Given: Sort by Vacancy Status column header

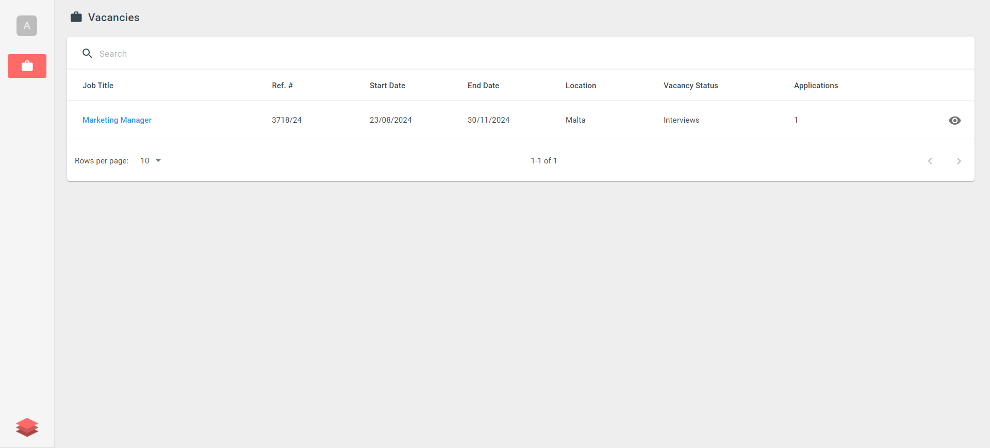Looking at the screenshot, I should pyautogui.click(x=690, y=86).
